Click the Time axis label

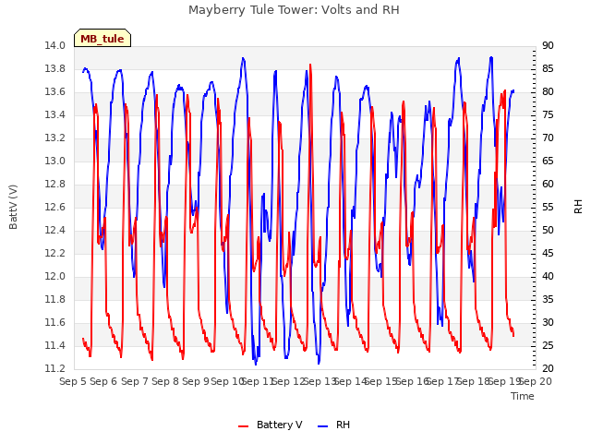523,396
